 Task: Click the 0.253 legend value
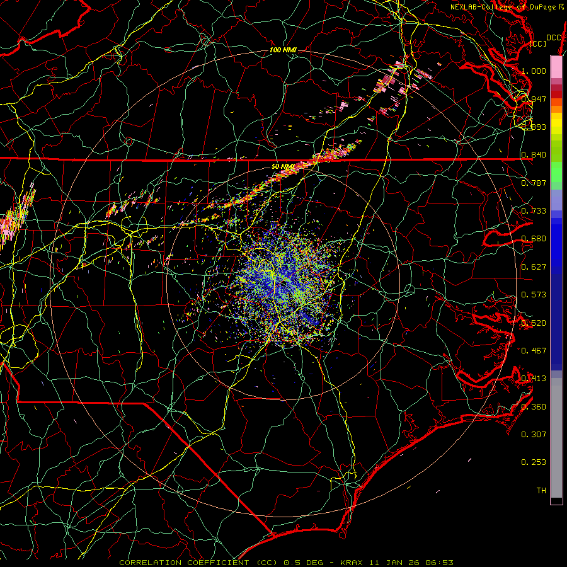point(534,462)
